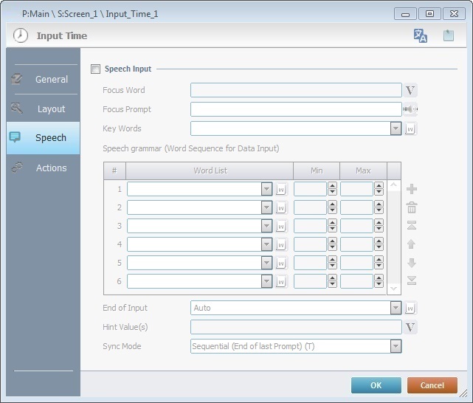
Task: Delete grammar row with trash icon
Action: pyautogui.click(x=412, y=207)
